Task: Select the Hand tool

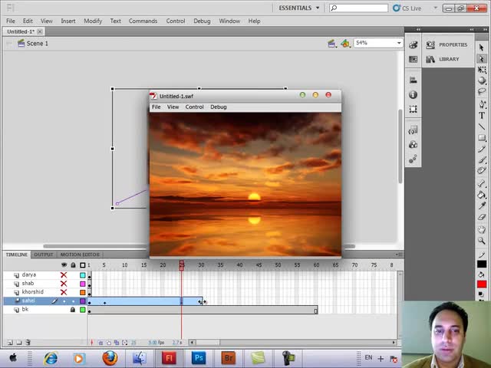Action: tap(482, 229)
